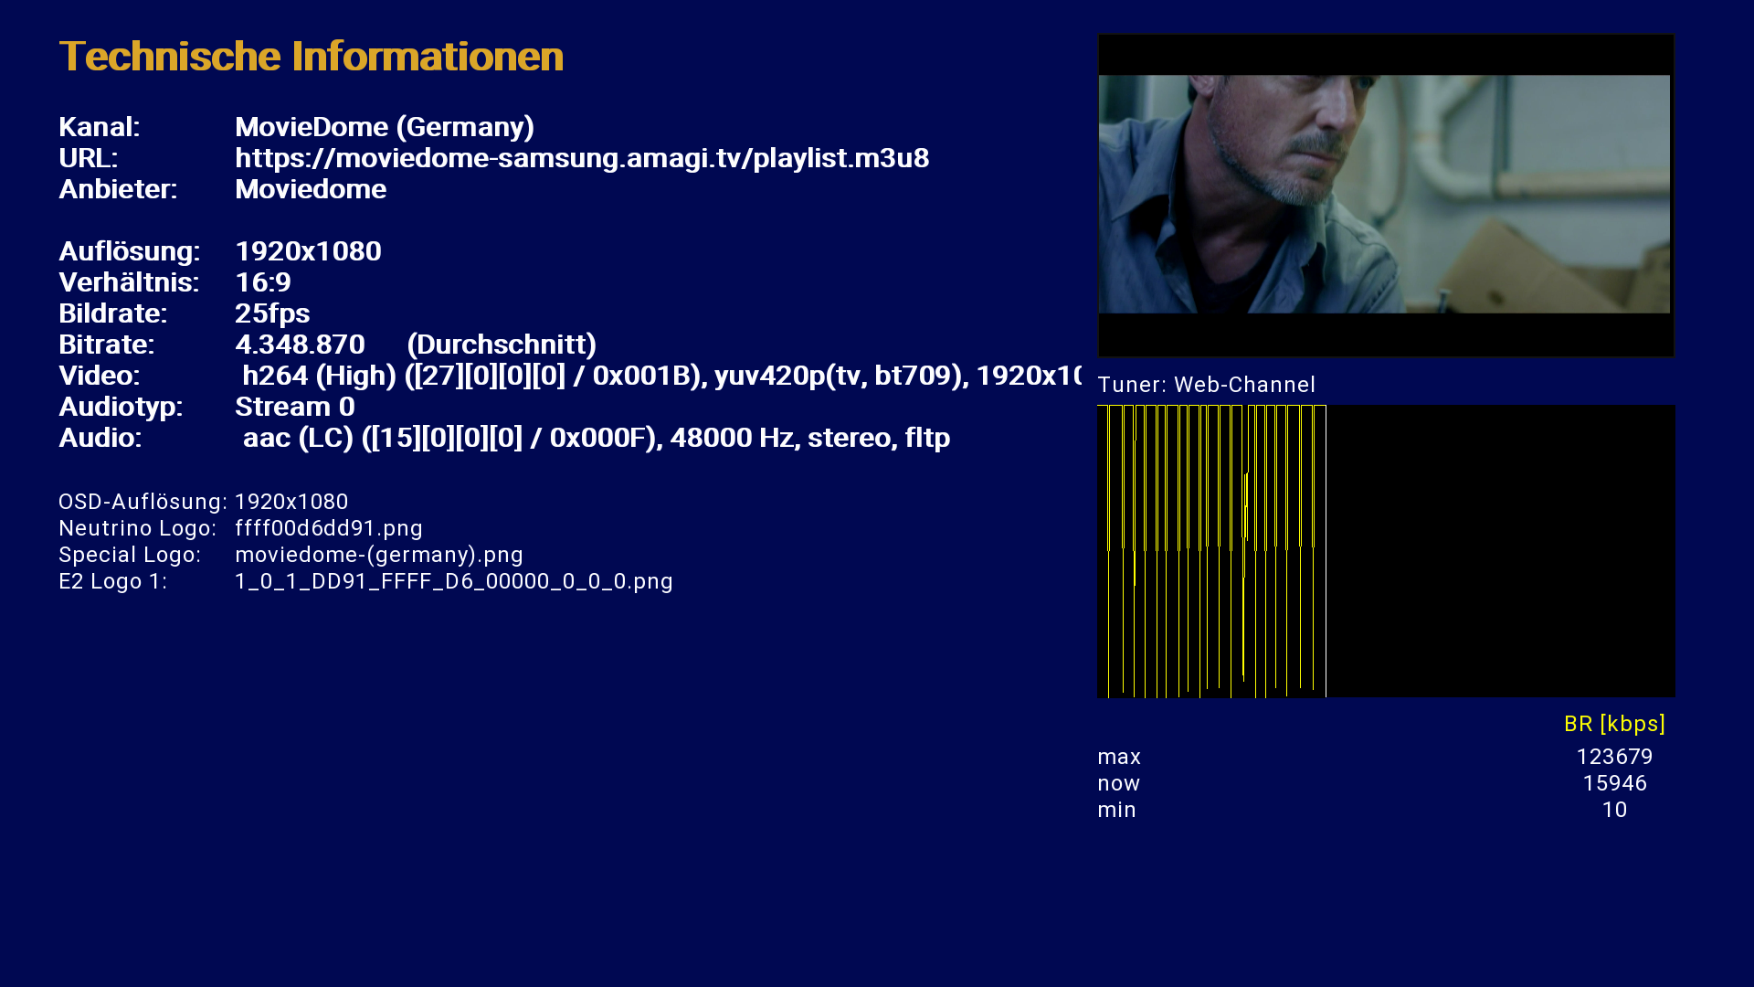
Task: Click the Special Logo moviedome-(germany).png filename
Action: [378, 555]
